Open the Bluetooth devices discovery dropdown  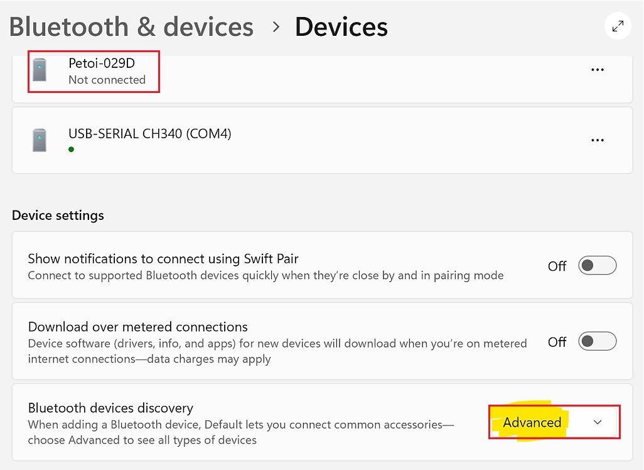point(554,422)
